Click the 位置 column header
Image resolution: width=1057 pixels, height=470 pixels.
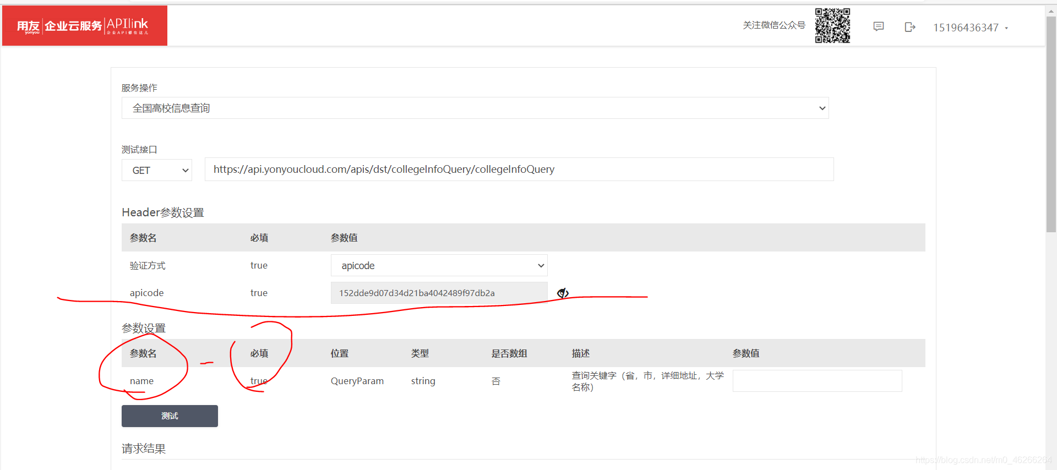340,353
